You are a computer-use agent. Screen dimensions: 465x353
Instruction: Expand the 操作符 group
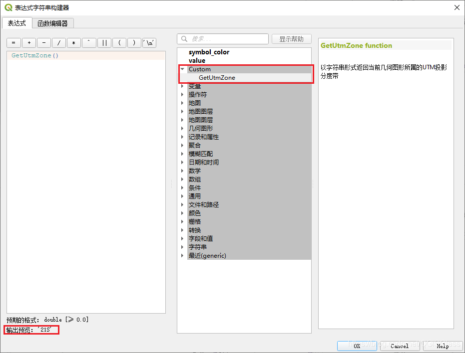(x=182, y=94)
